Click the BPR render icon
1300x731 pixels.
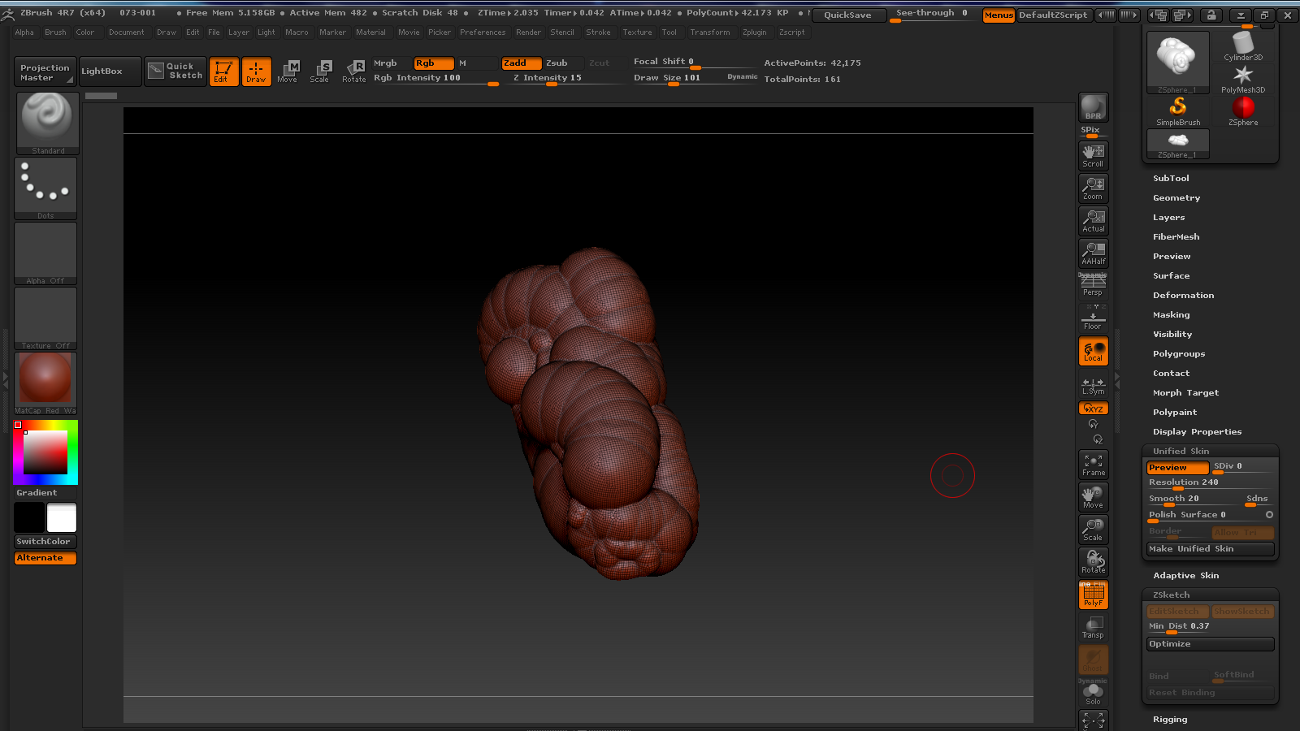click(1093, 107)
